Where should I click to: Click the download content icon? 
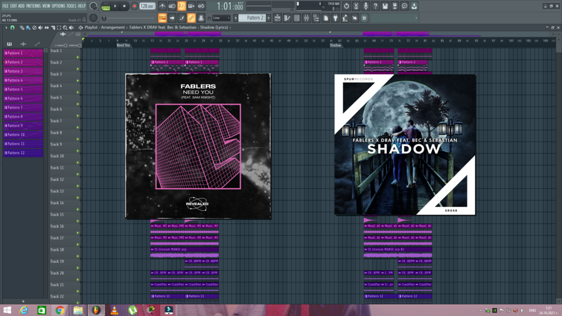[x=414, y=6]
